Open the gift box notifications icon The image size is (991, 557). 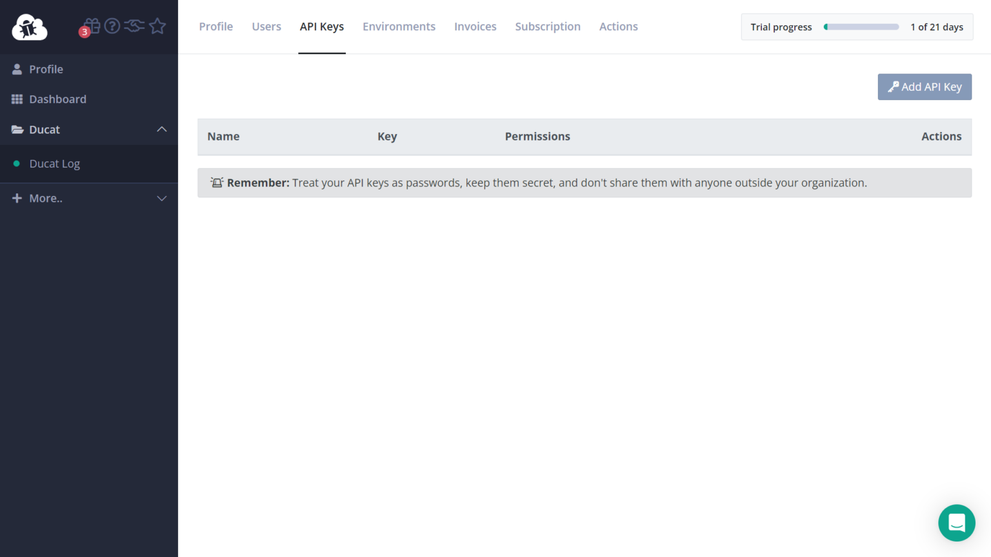pos(91,26)
